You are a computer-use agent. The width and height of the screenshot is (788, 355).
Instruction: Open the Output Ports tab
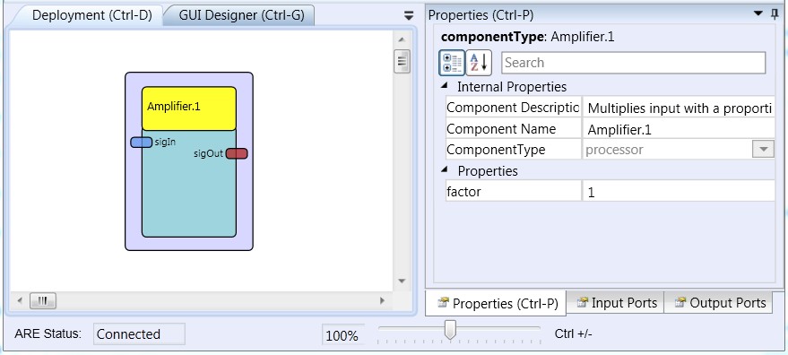click(719, 303)
